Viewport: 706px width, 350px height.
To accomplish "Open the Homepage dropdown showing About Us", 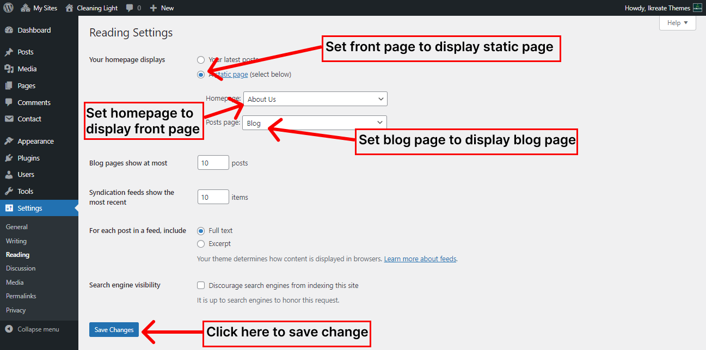I will [x=315, y=99].
